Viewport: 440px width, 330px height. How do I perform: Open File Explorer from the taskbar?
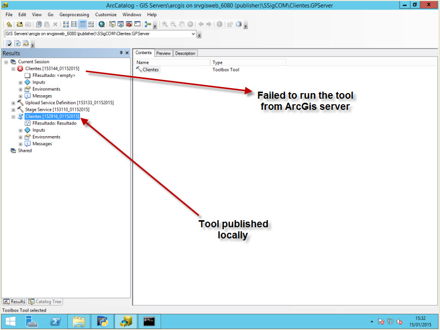(x=79, y=321)
